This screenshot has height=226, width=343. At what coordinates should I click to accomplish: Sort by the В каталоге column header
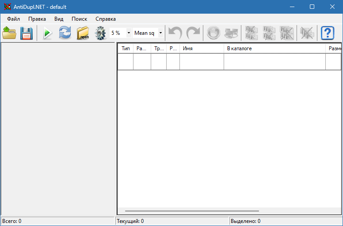pyautogui.click(x=275, y=48)
